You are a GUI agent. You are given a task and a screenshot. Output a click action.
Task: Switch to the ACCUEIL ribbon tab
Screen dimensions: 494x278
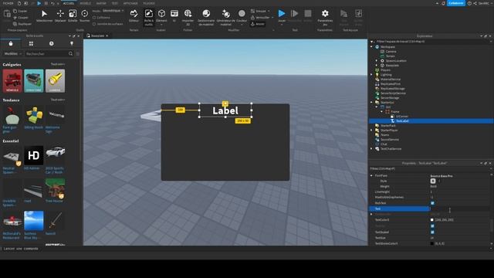[69, 3]
